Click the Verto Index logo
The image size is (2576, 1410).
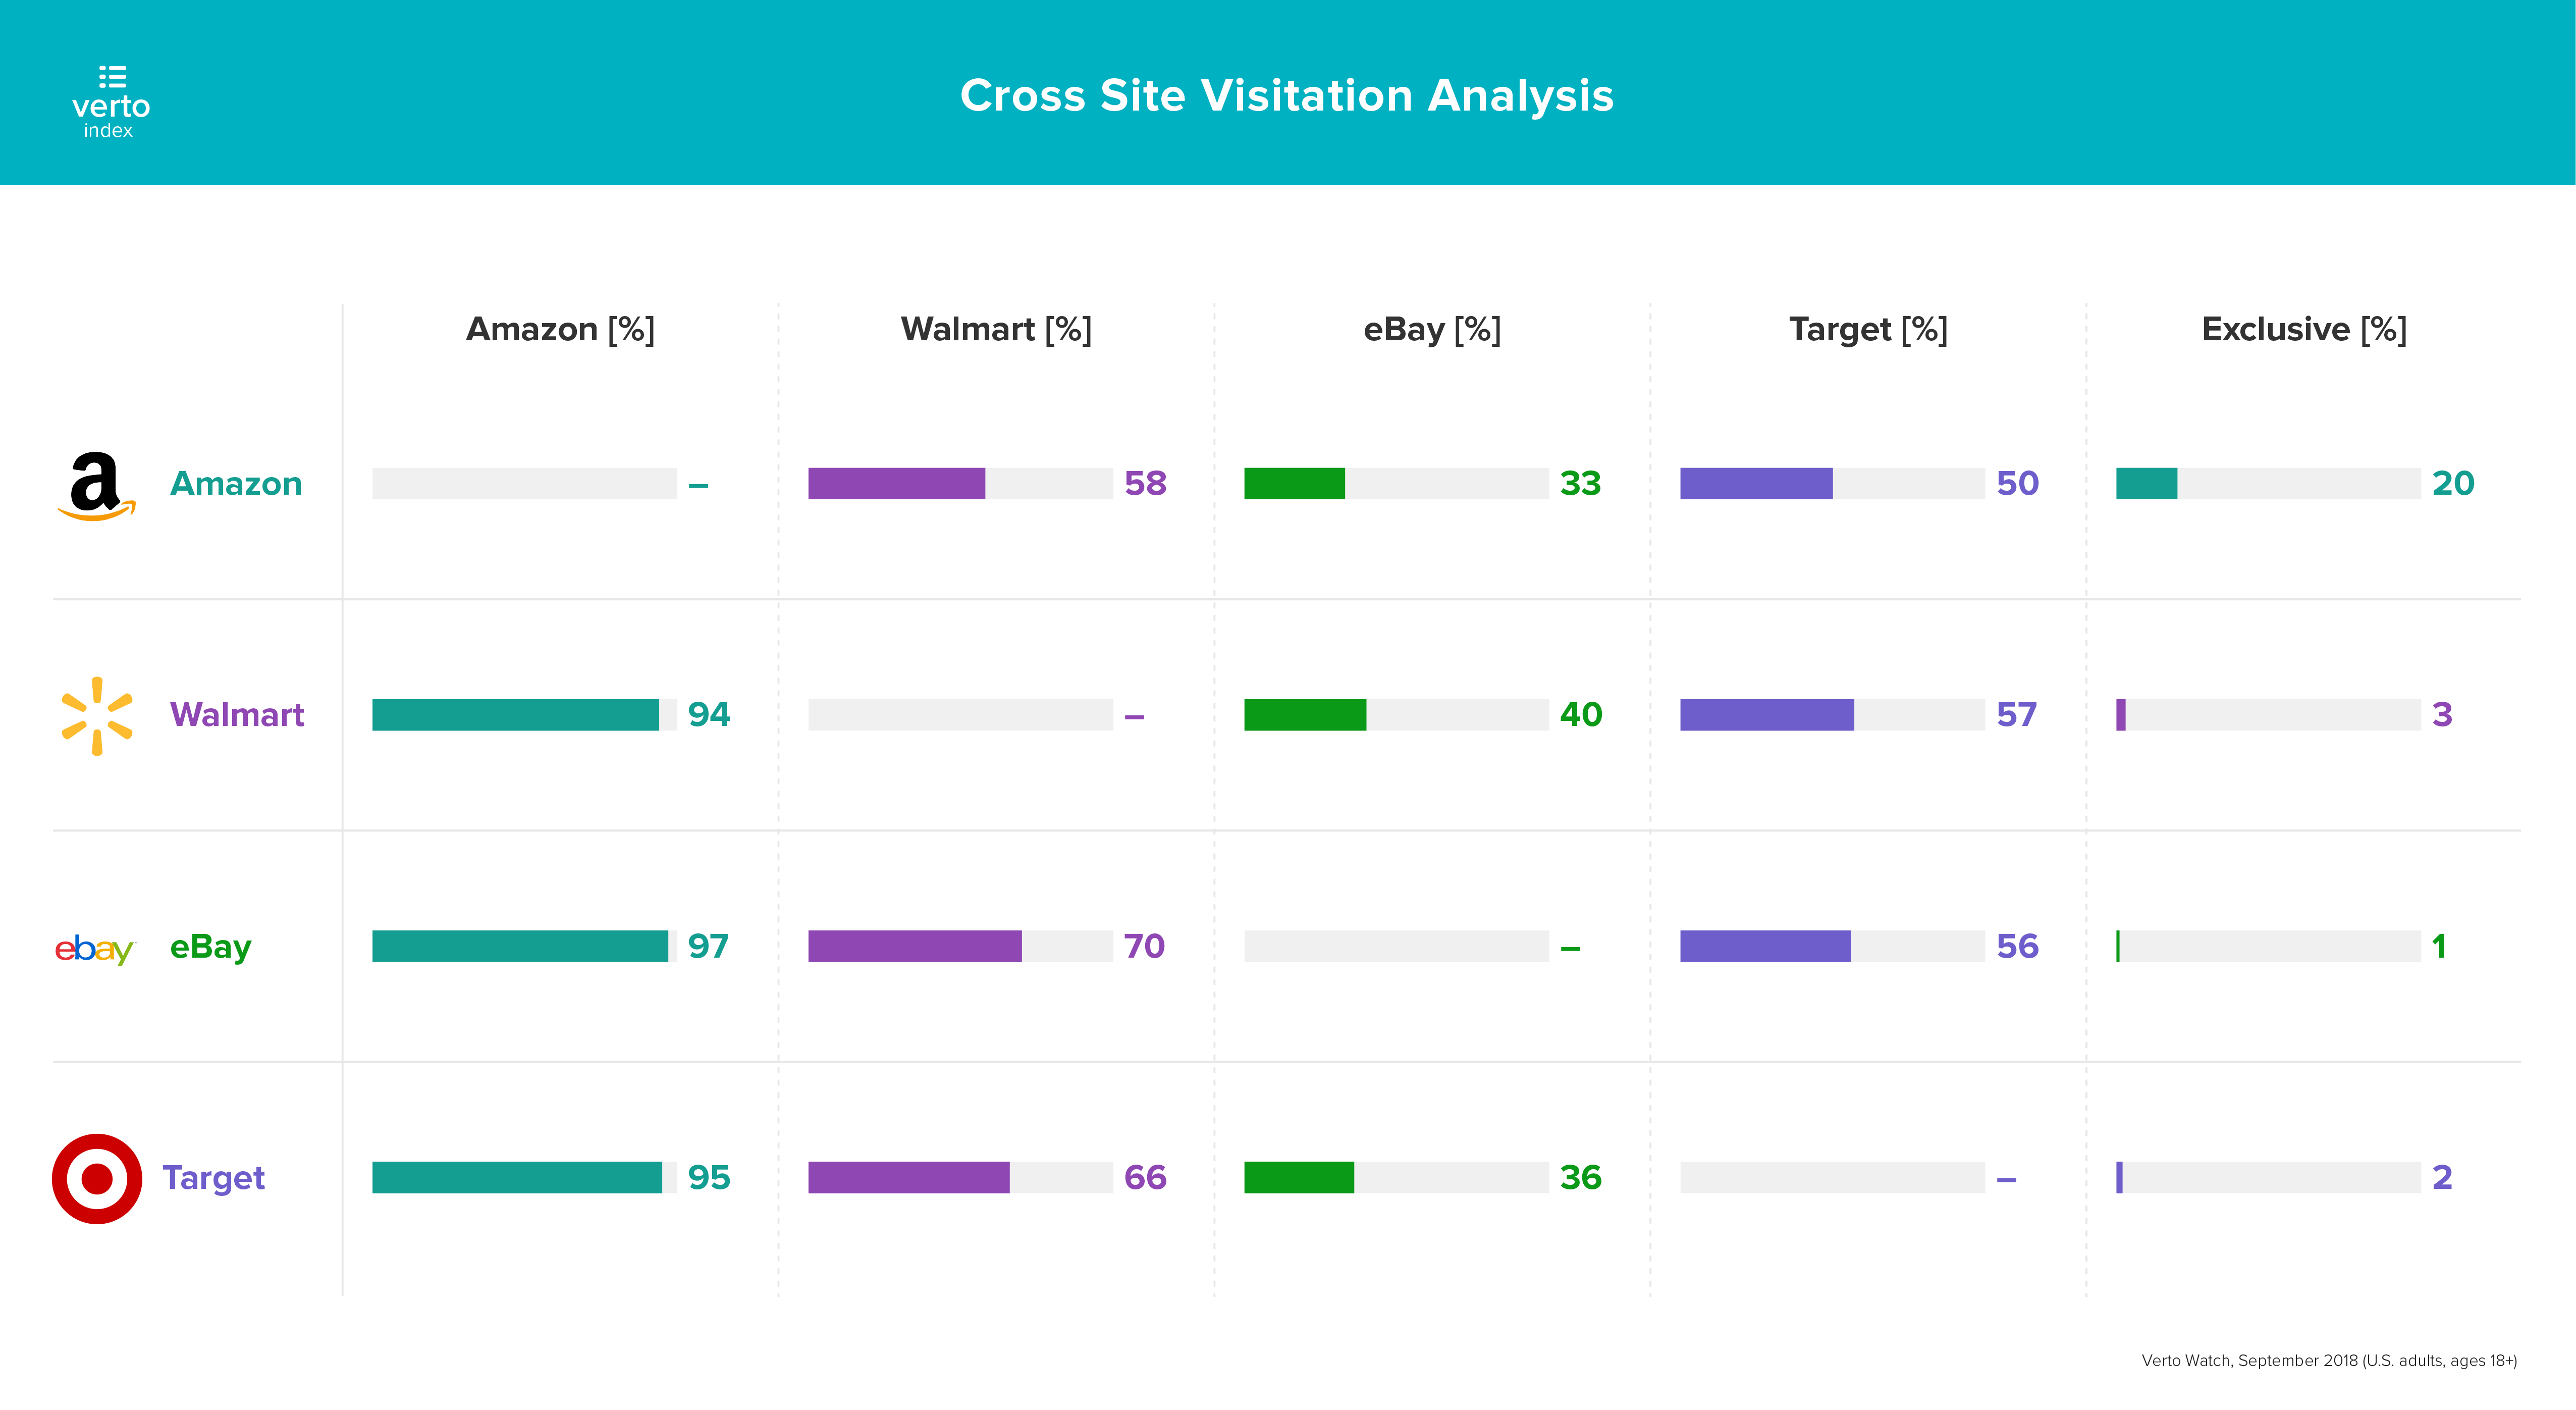click(x=110, y=102)
